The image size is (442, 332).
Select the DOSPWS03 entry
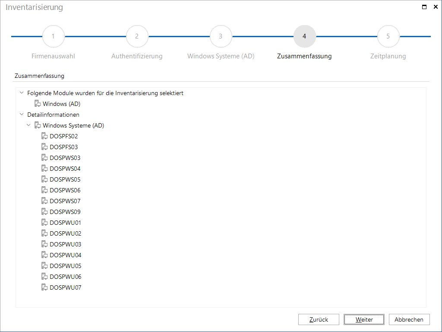65,157
